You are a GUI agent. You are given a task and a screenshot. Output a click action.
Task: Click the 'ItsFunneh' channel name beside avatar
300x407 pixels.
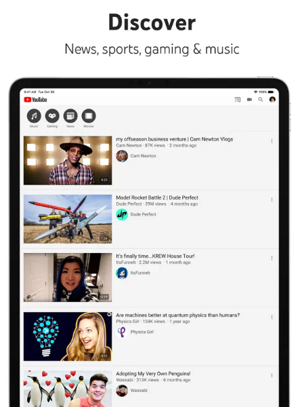140,273
